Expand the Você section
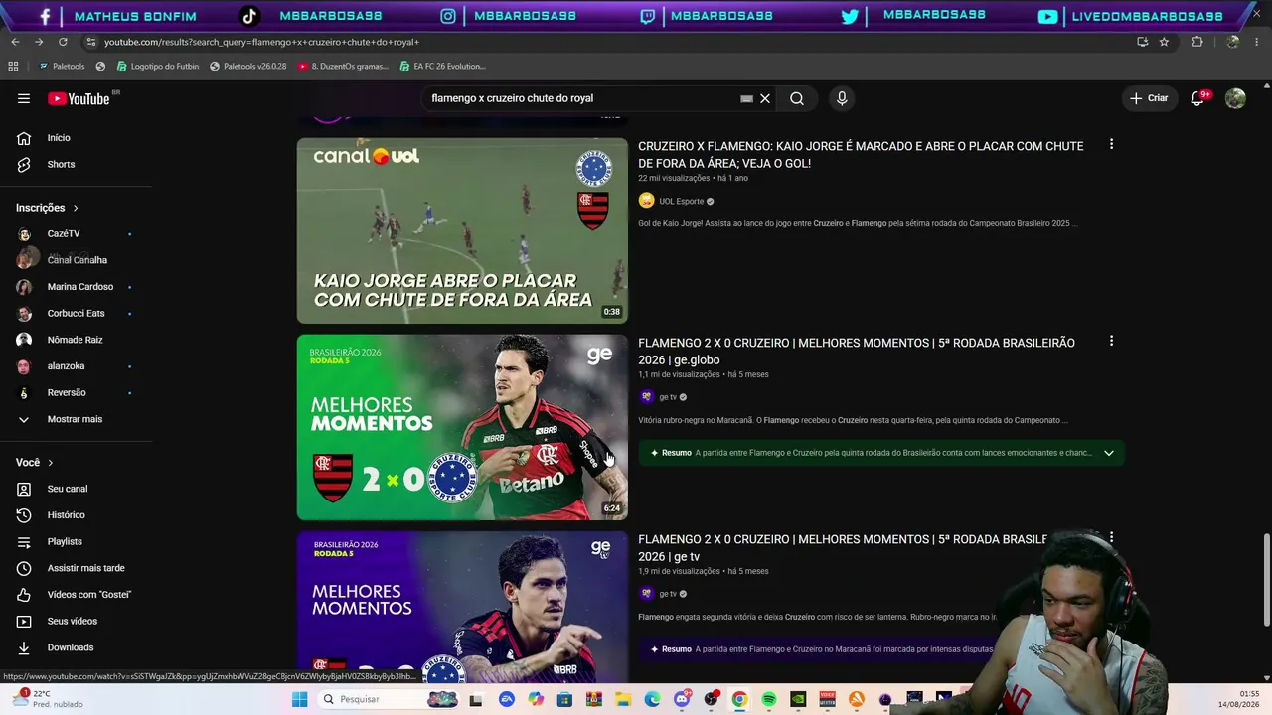Image resolution: width=1272 pixels, height=715 pixels. point(35,463)
